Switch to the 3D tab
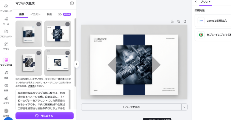Image resolution: width=231 pixels, height=120 pixels. [60, 14]
